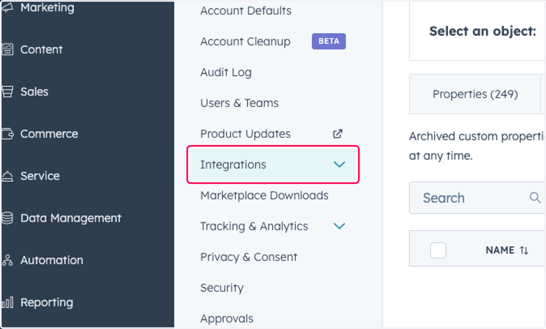The height and width of the screenshot is (329, 546).
Task: Click the 'Select an object:' label
Action: coord(483,31)
